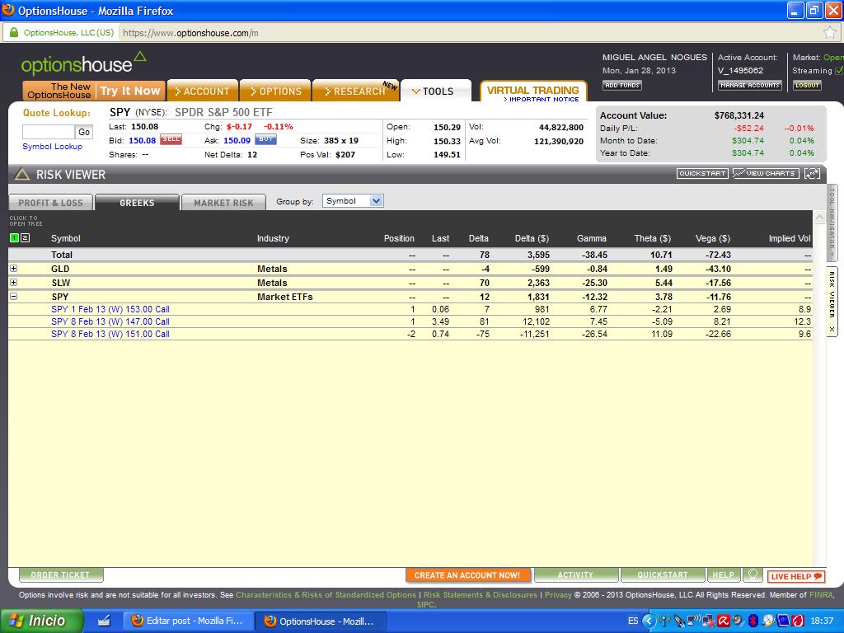Click the optionshouse logo

point(83,63)
